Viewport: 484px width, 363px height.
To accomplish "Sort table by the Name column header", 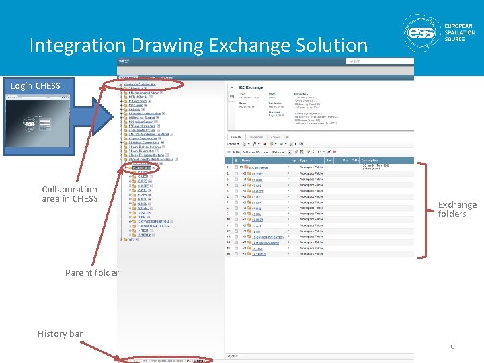I will [x=246, y=161].
